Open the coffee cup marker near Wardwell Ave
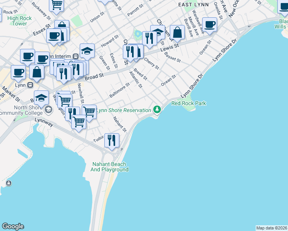This screenshot has width=288, height=231. (209, 25)
